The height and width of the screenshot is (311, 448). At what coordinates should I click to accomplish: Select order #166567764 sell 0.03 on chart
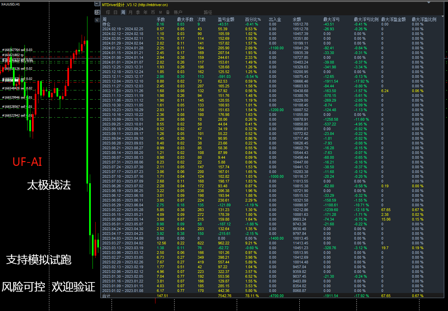17,50
